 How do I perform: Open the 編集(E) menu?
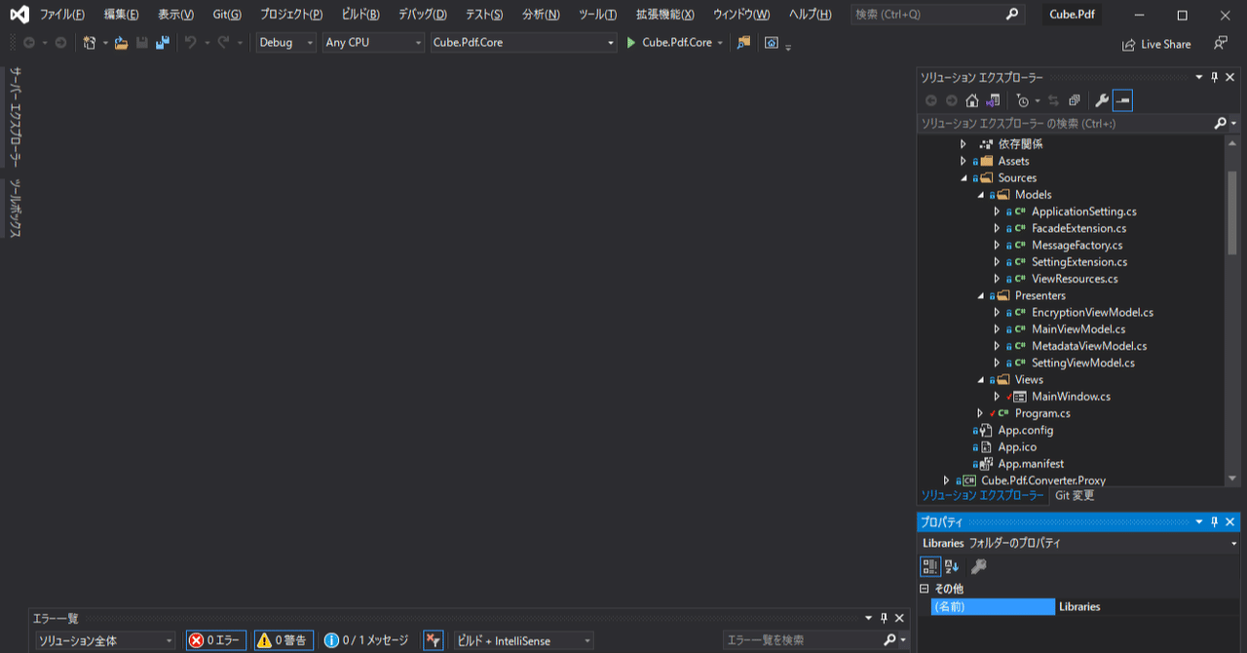[x=121, y=15]
